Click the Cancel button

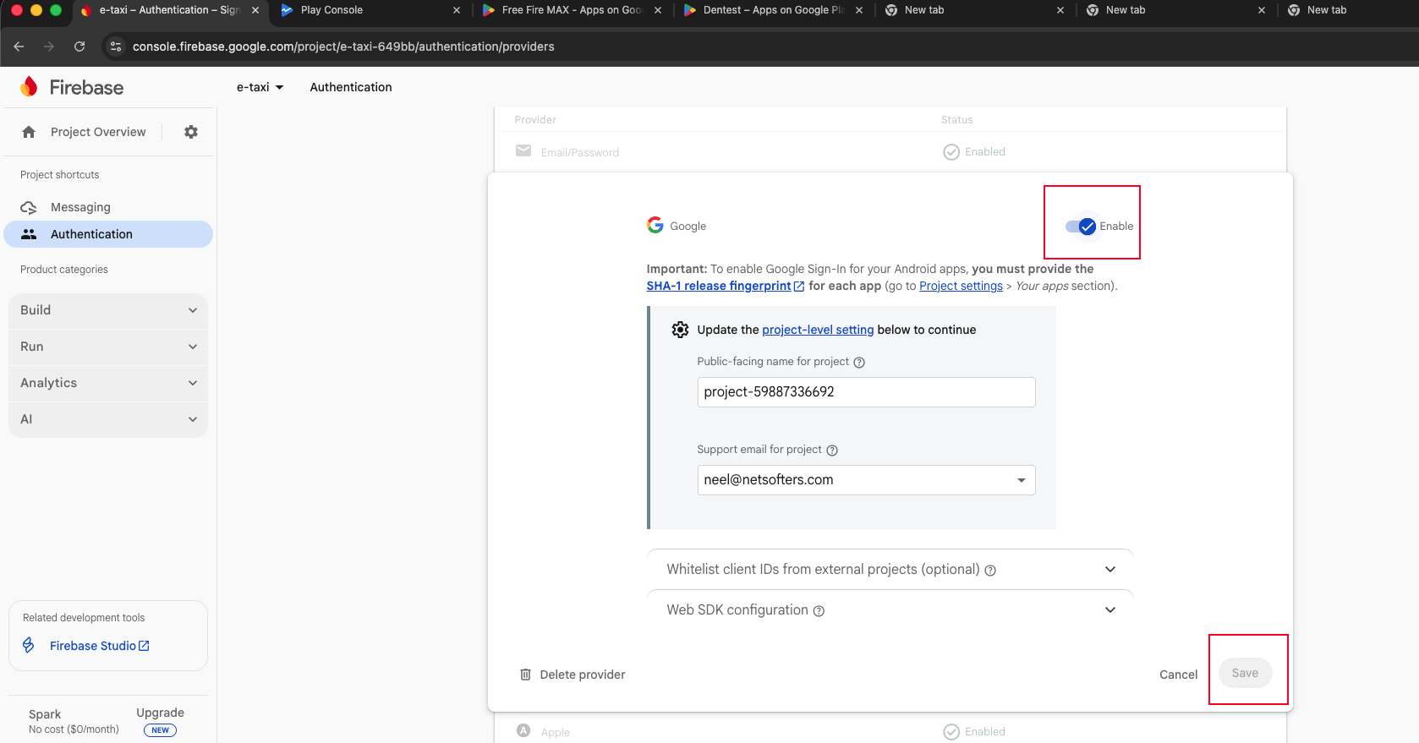[x=1178, y=675]
